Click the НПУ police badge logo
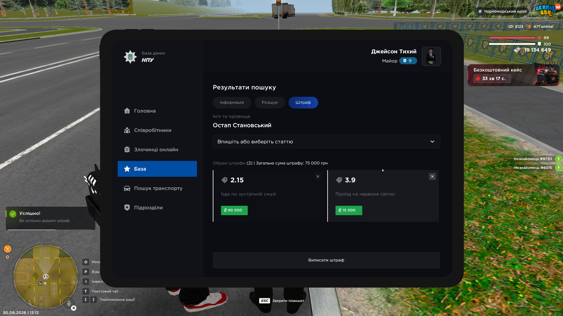Image resolution: width=563 pixels, height=316 pixels. tap(130, 57)
